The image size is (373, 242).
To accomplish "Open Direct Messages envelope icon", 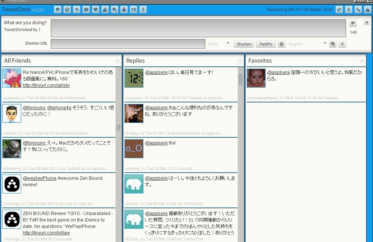I will [x=86, y=9].
